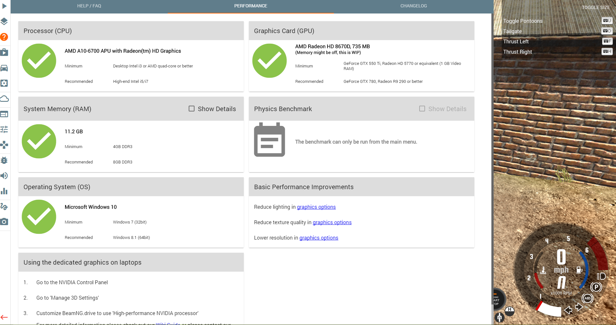This screenshot has height=325, width=616.
Task: Click the H-shifter gearbox indicator icon
Action: point(509,311)
